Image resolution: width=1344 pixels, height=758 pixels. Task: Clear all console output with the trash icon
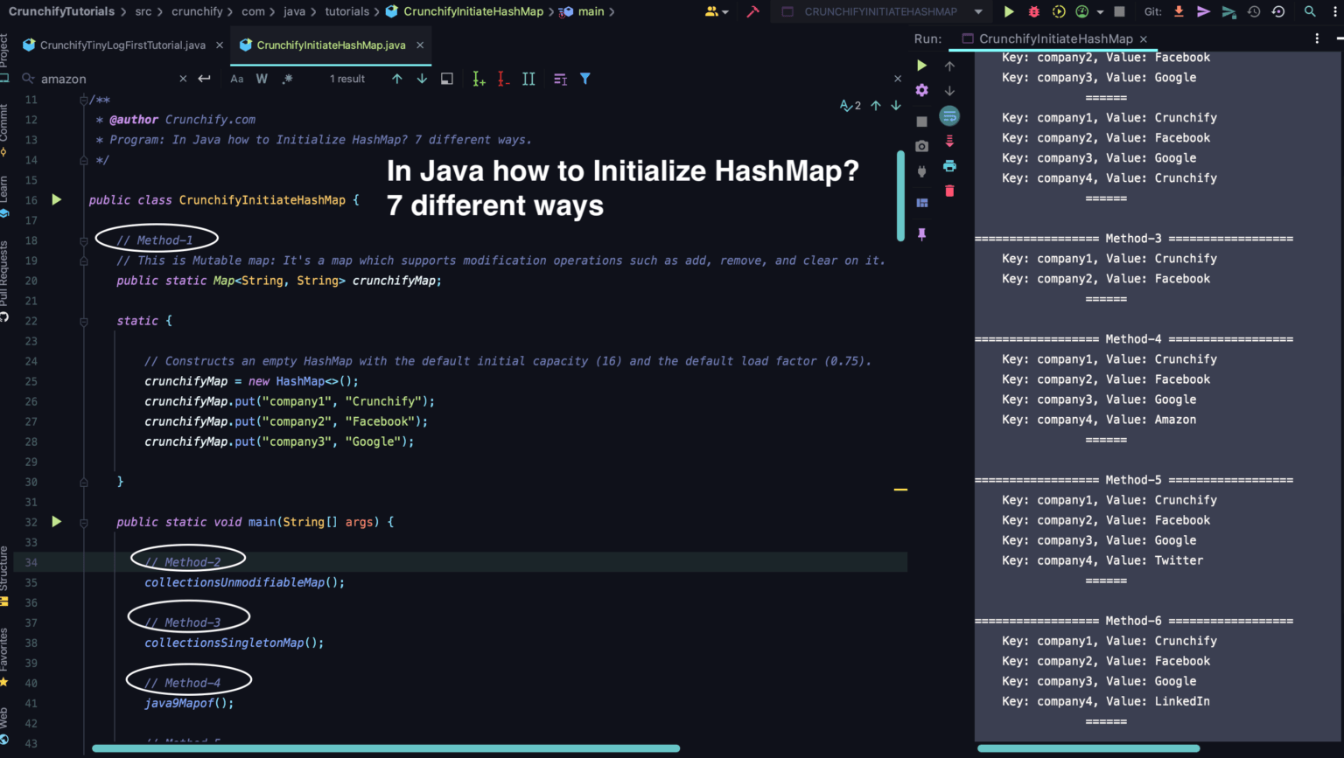[x=949, y=191]
